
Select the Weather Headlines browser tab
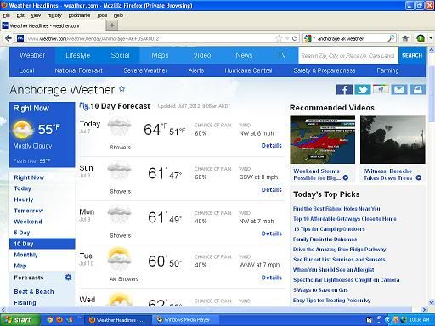[53, 25]
